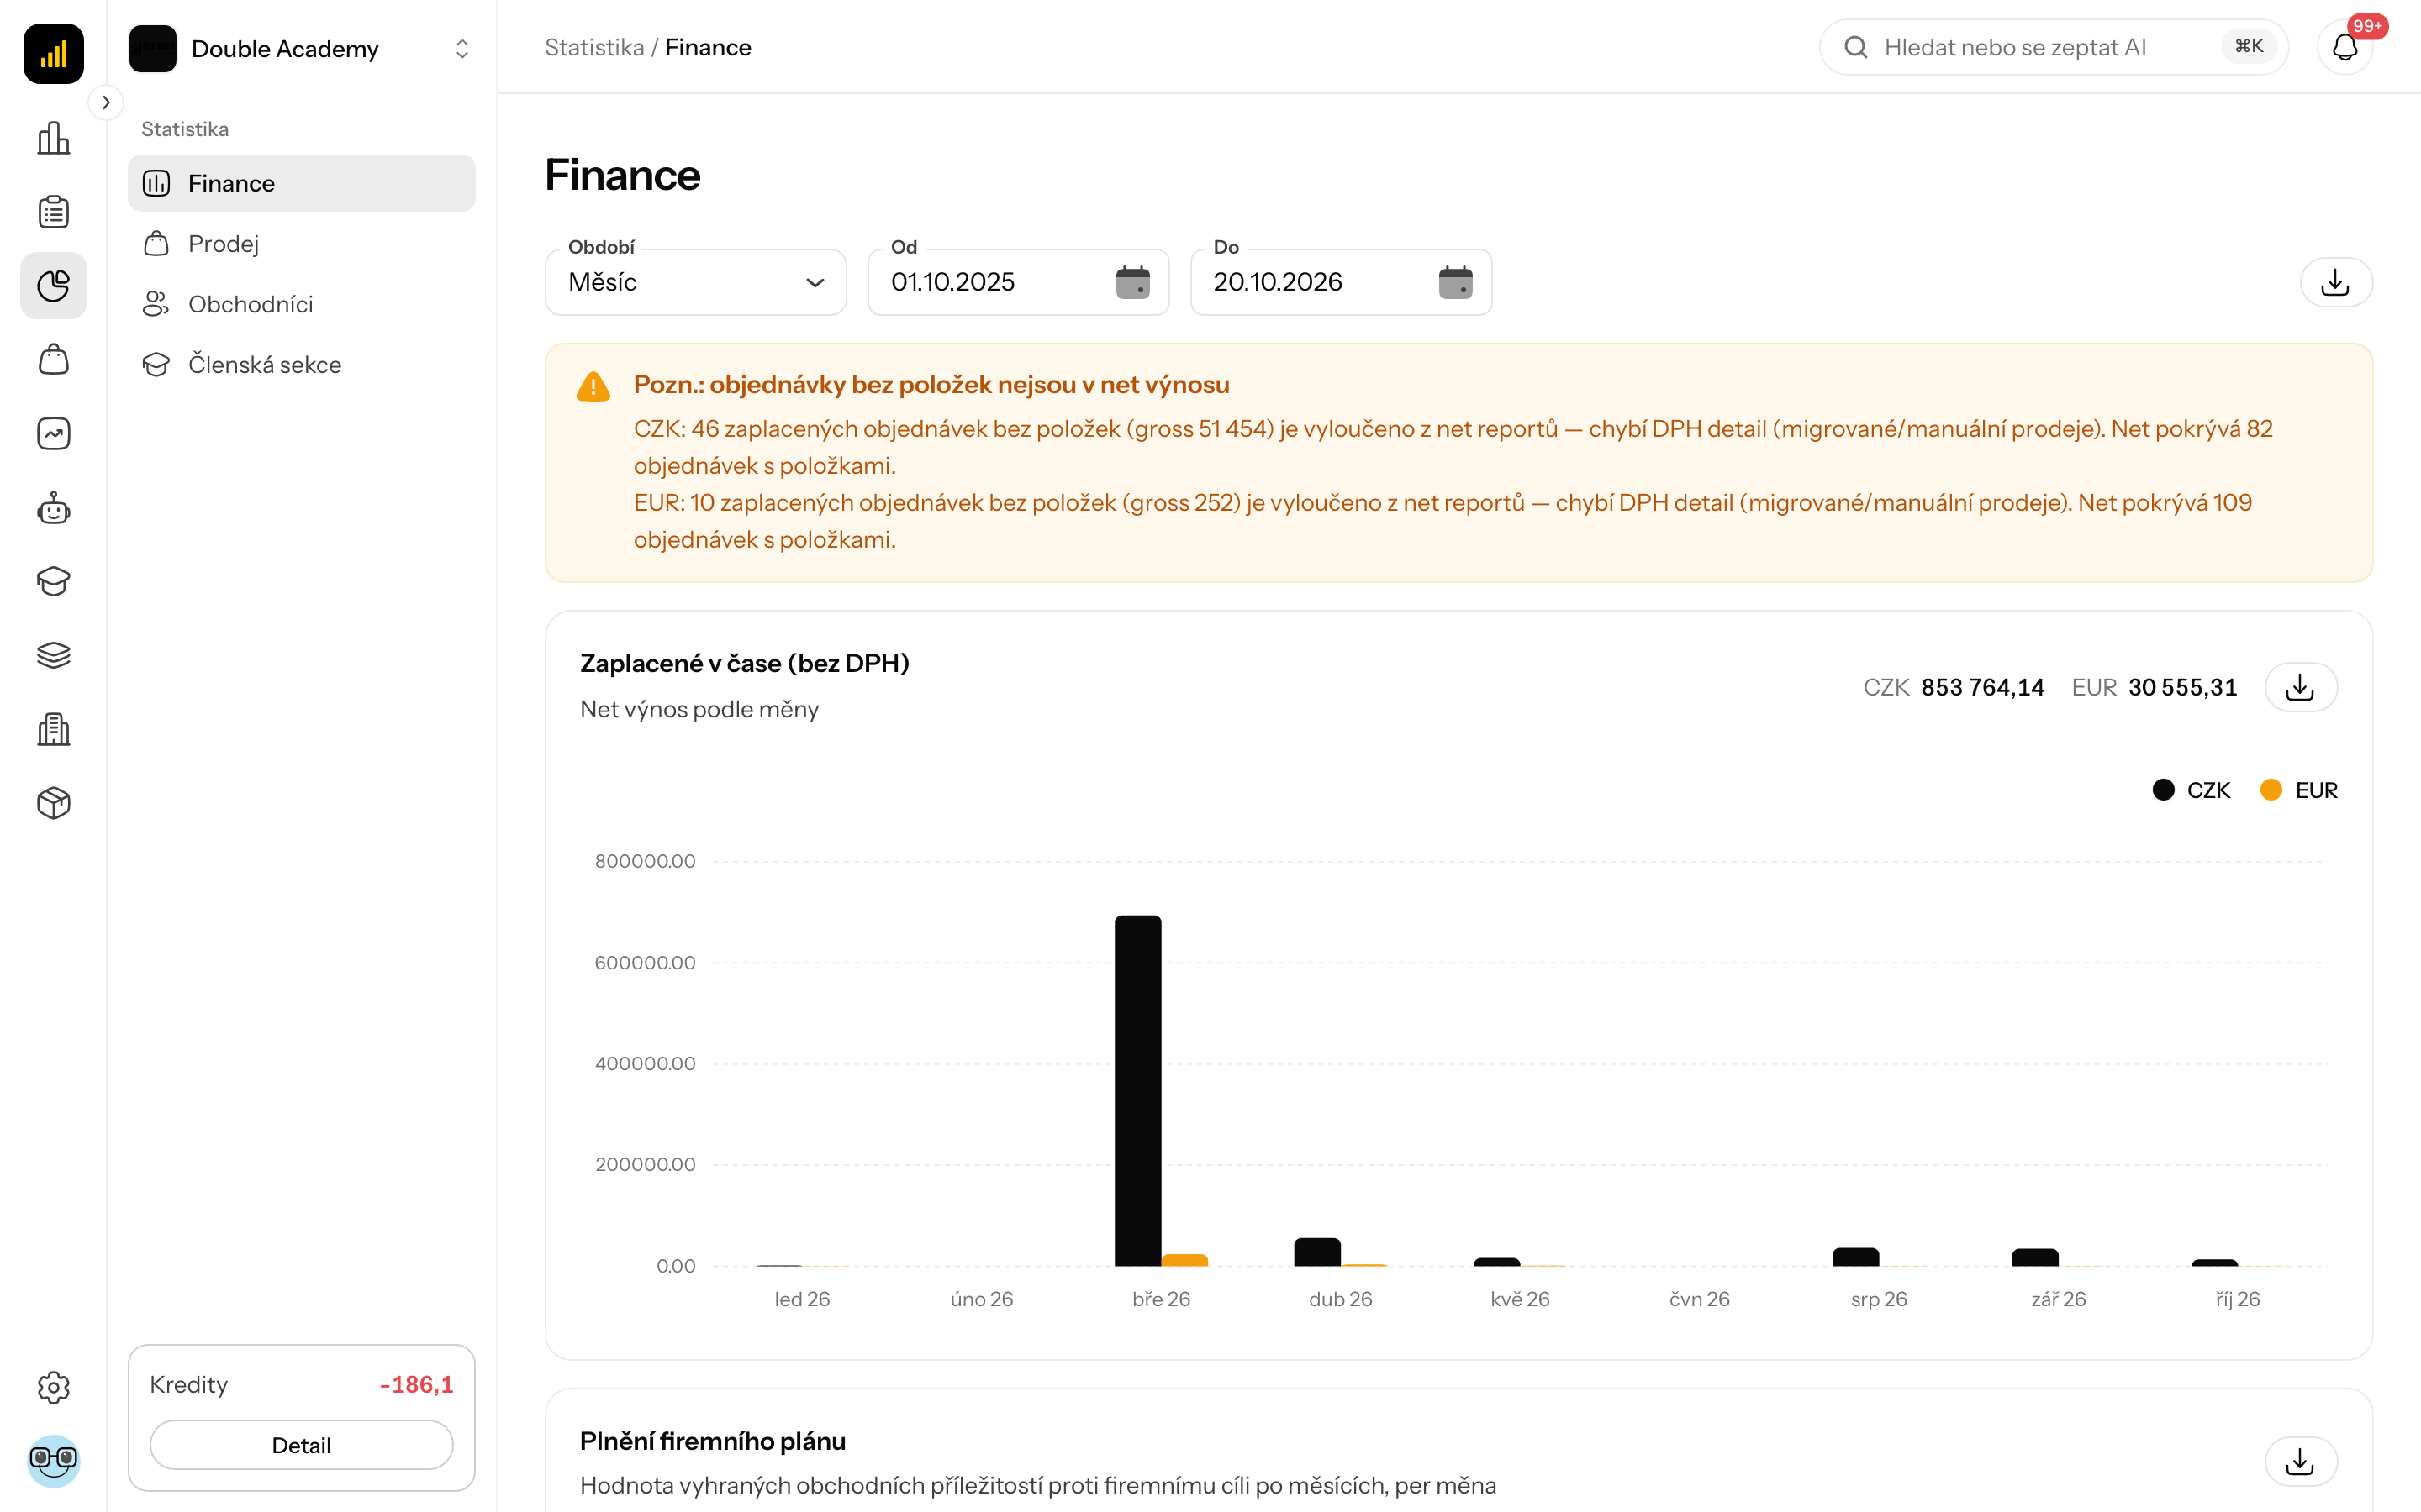This screenshot has width=2421, height=1512.
Task: Click the tall black bře 26 CZK bar
Action: 1137,1090
